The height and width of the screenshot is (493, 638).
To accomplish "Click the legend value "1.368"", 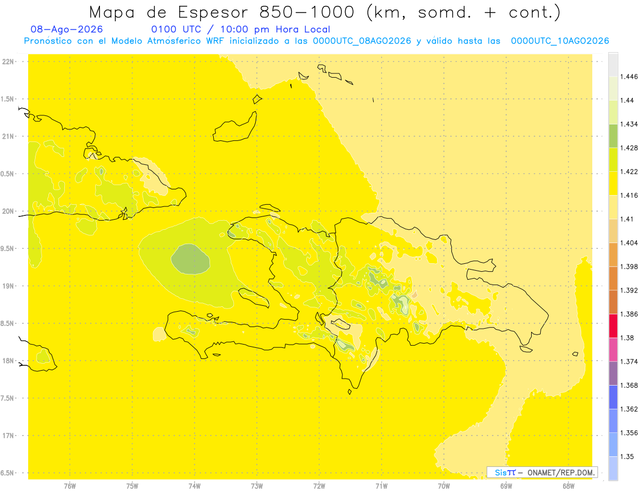I will click(628, 386).
